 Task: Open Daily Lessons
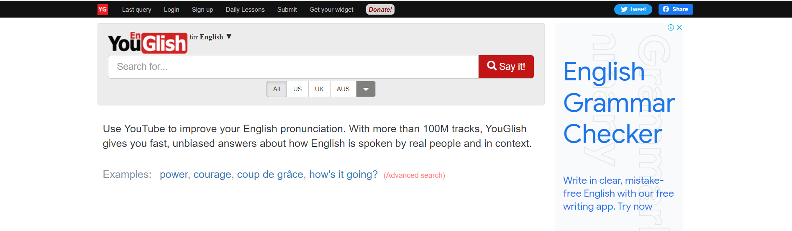click(245, 9)
